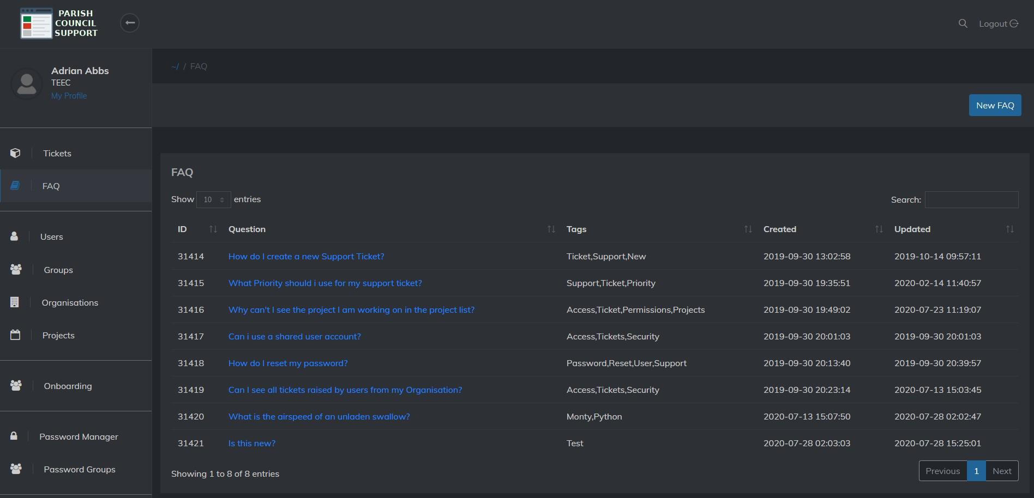The width and height of the screenshot is (1034, 498).
Task: Open the search magnifier in the top bar
Action: click(963, 23)
